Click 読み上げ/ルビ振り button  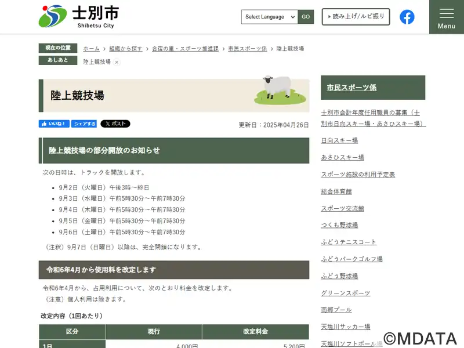coord(356,17)
